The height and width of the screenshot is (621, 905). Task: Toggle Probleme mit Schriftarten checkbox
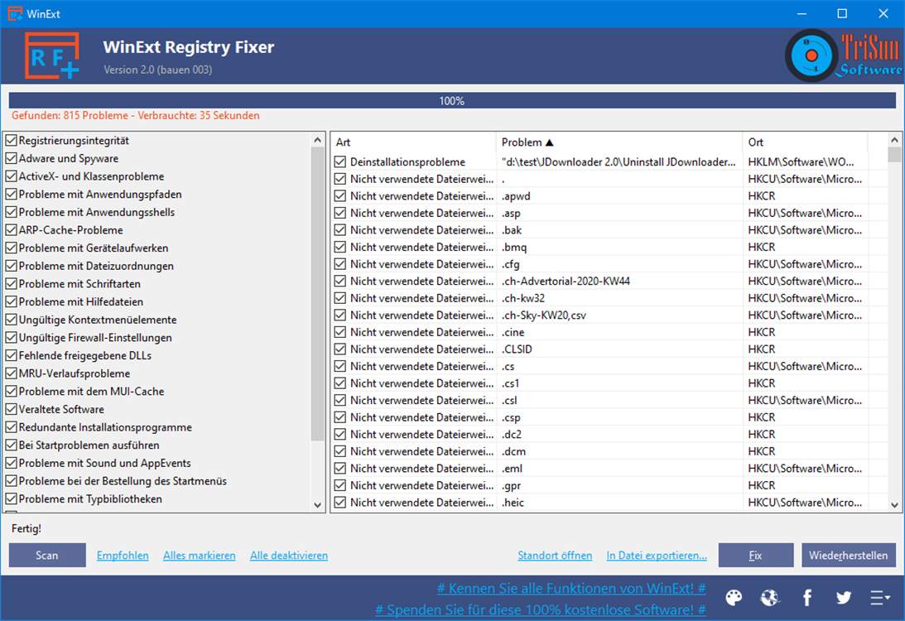(x=11, y=283)
